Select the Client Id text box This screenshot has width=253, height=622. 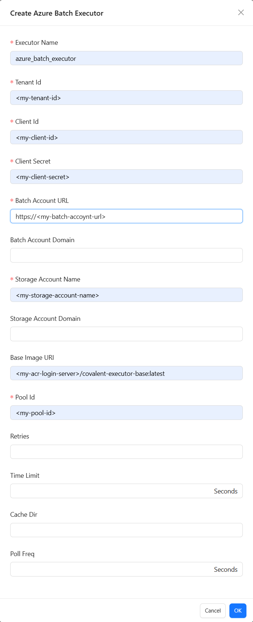pos(126,137)
